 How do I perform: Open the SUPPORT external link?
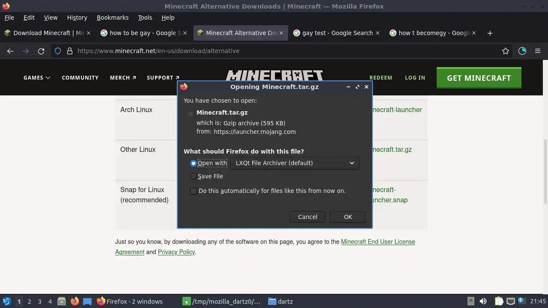163,77
